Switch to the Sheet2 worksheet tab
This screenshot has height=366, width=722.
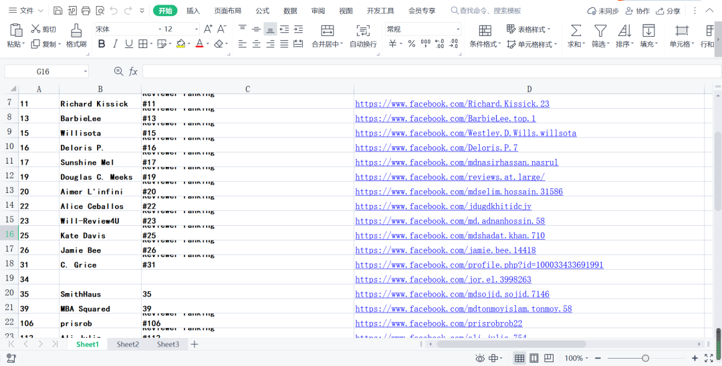coord(128,345)
